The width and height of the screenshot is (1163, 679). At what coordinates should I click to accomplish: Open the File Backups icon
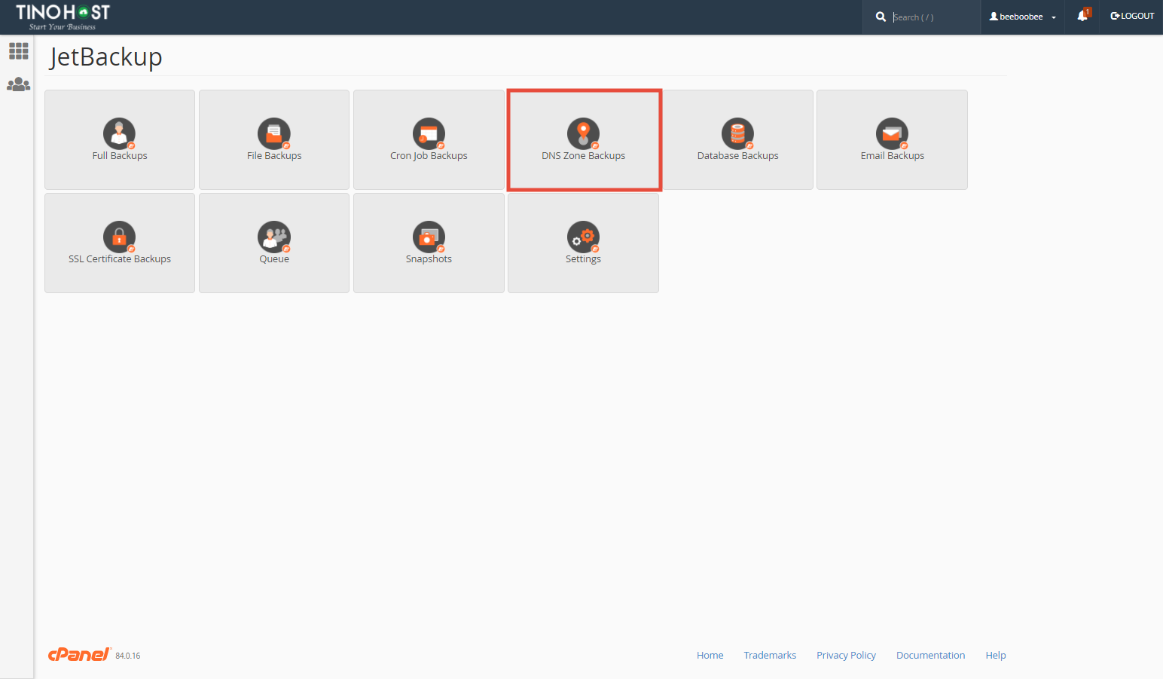(x=274, y=133)
